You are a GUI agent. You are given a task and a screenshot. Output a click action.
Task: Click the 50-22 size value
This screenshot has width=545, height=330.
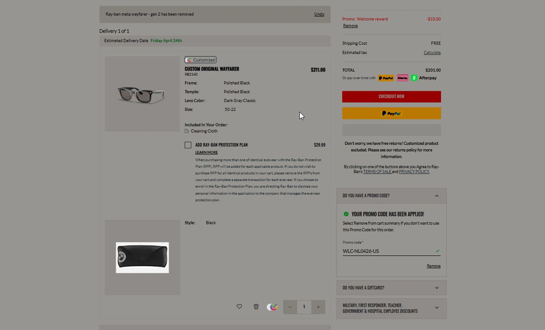pos(230,109)
